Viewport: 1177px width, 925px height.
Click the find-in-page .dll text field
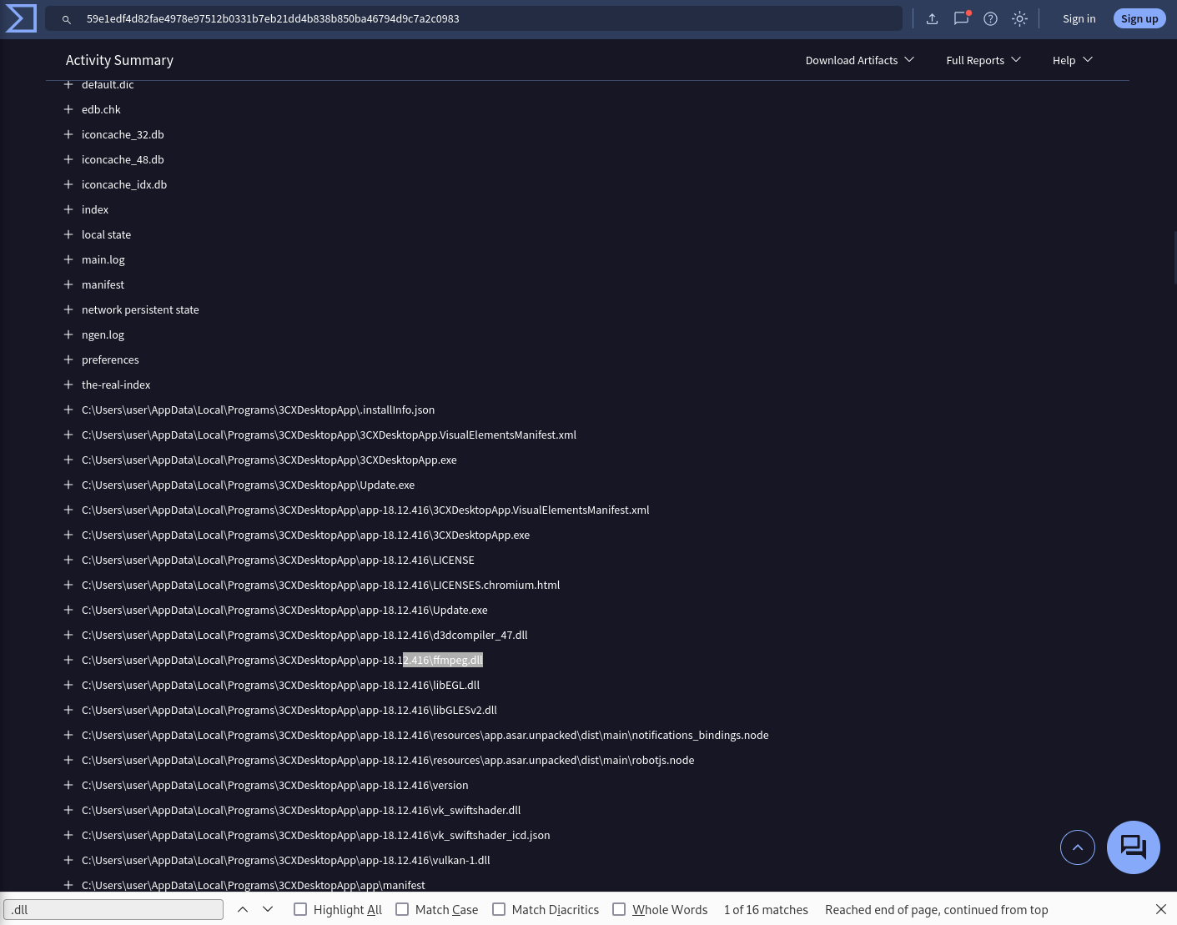point(113,909)
